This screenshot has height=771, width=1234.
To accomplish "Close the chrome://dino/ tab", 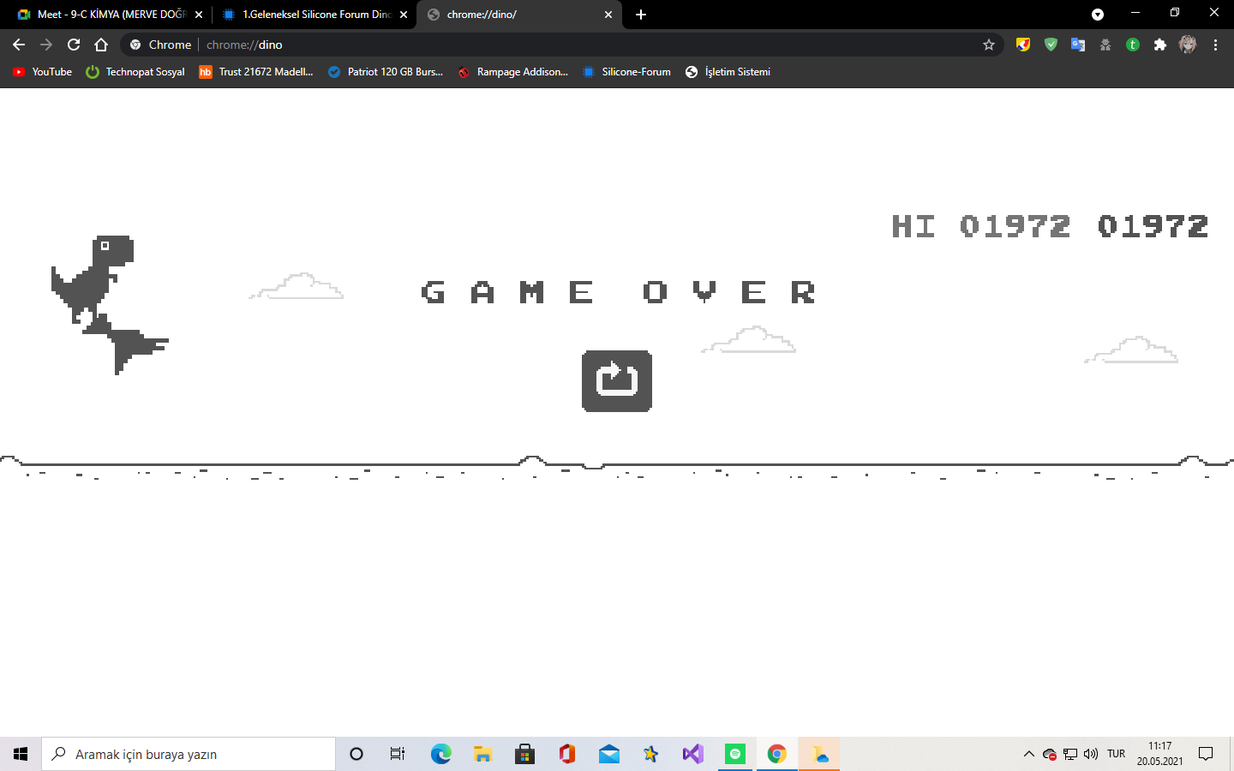I will 608,15.
